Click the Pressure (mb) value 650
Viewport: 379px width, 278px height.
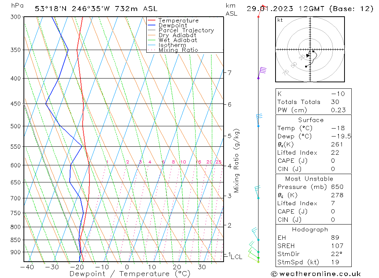click(x=337, y=187)
